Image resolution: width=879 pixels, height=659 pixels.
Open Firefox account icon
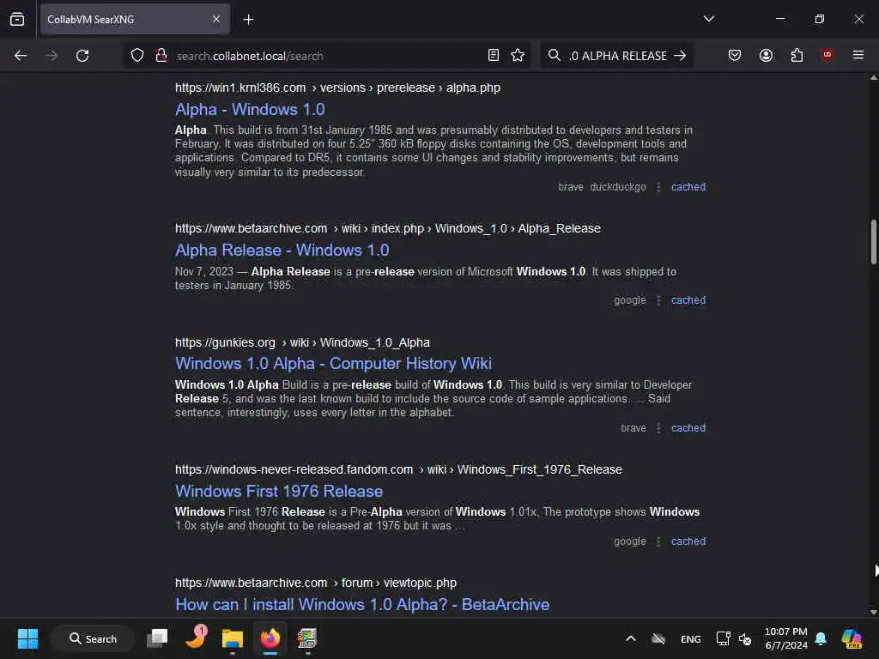click(x=766, y=55)
